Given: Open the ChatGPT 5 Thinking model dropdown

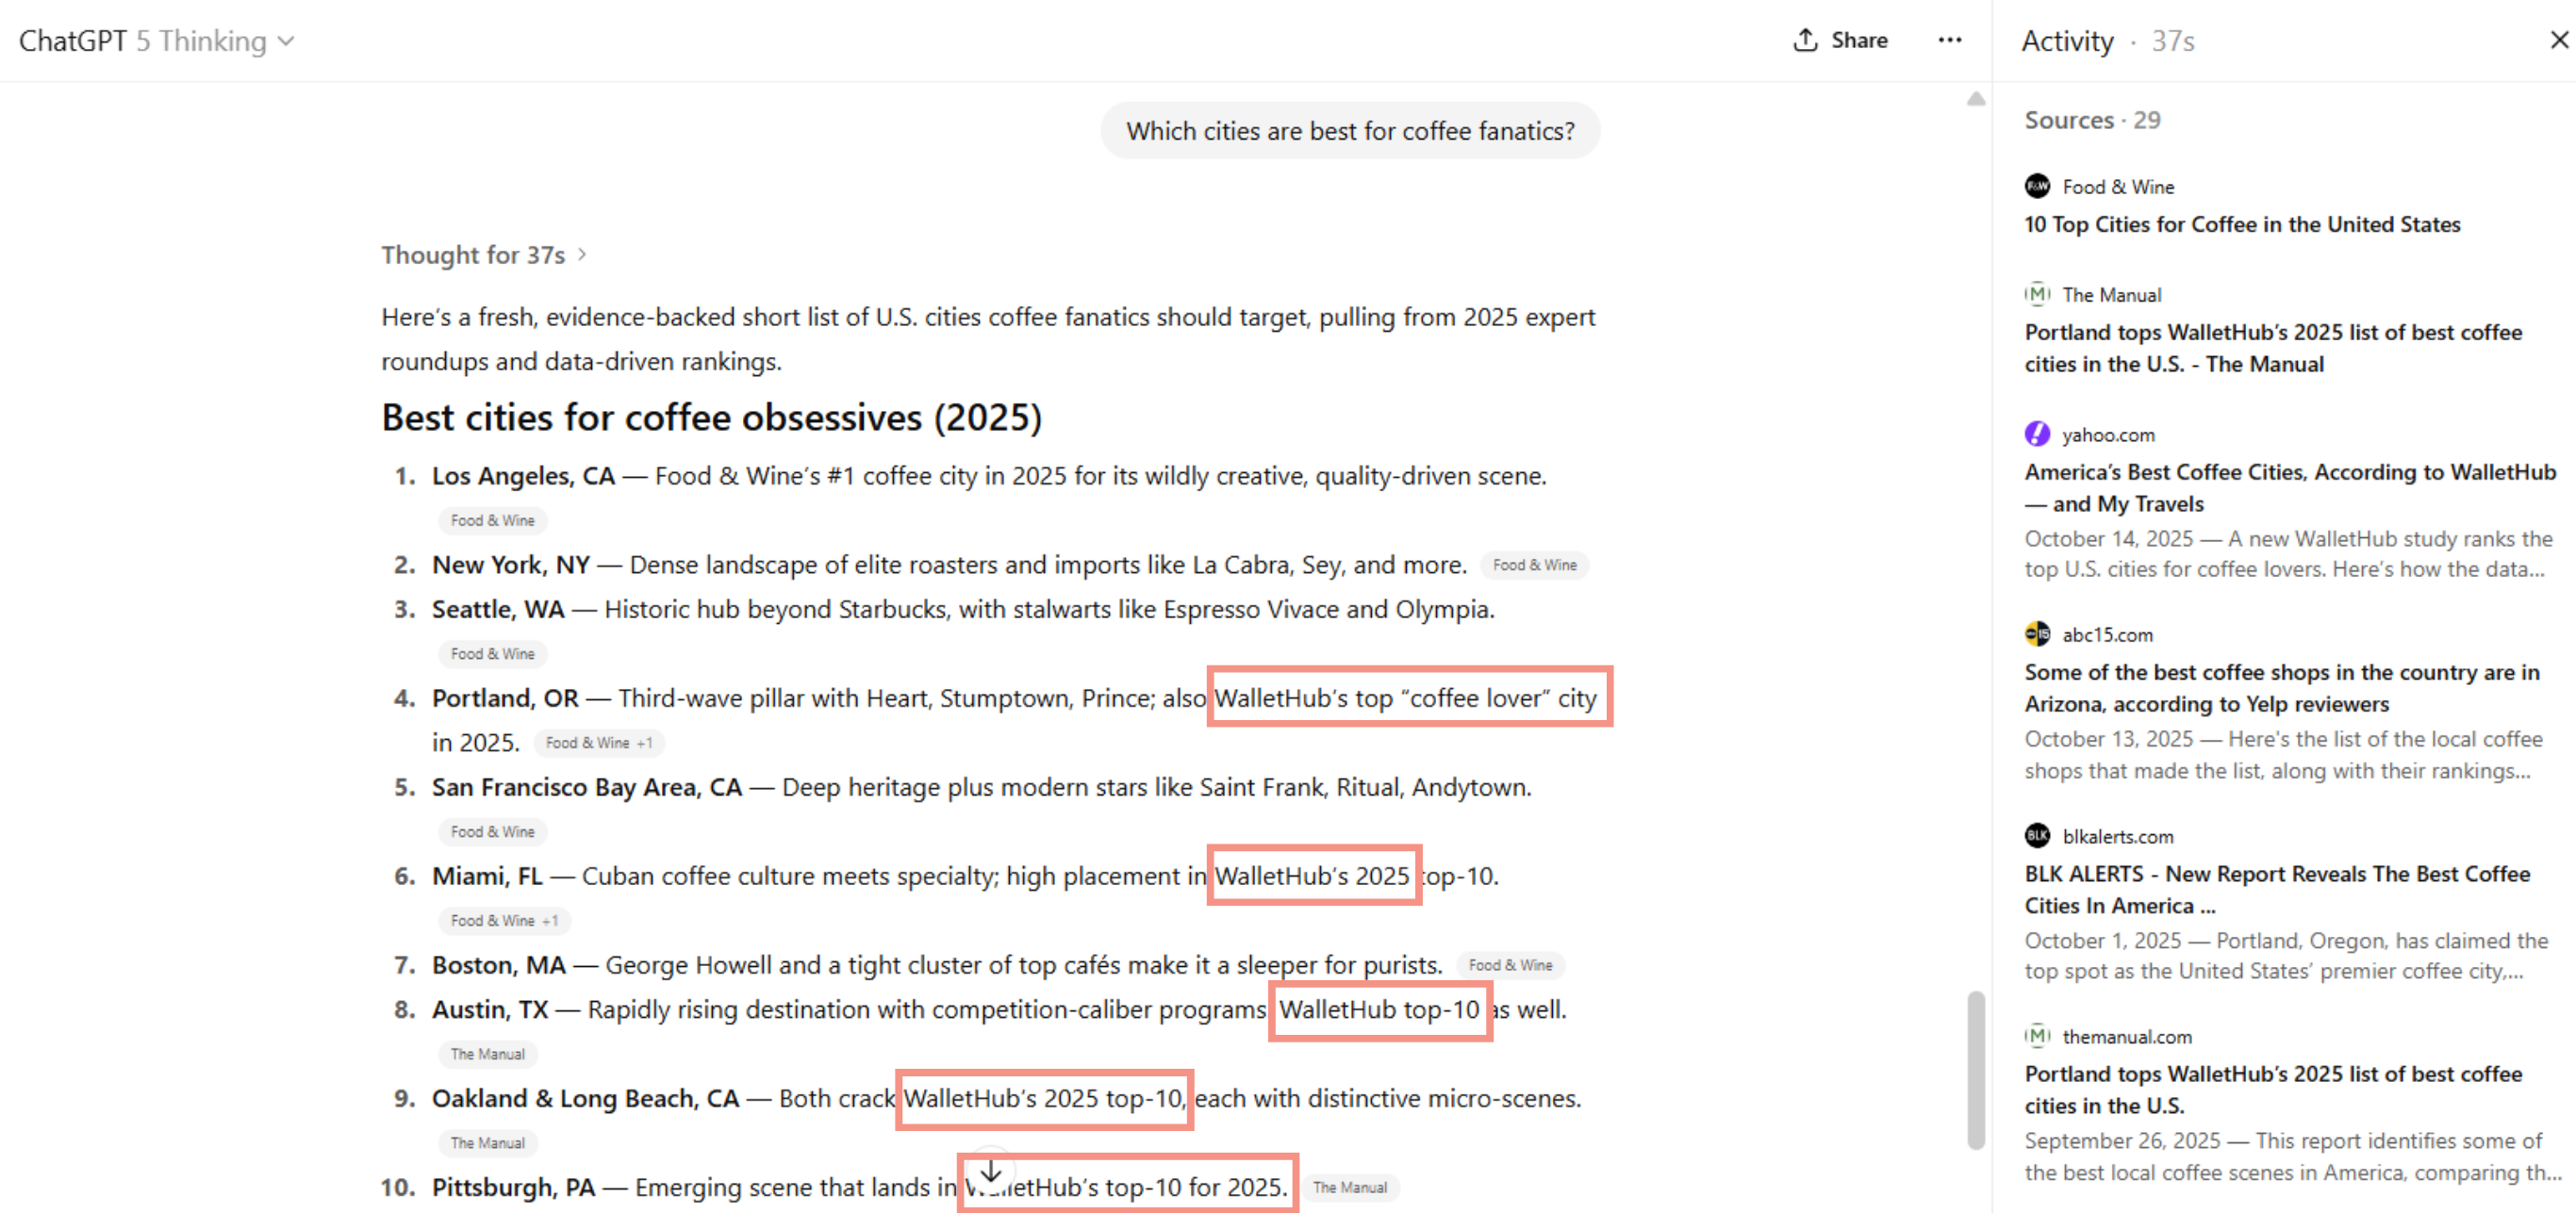Looking at the screenshot, I should tap(156, 41).
